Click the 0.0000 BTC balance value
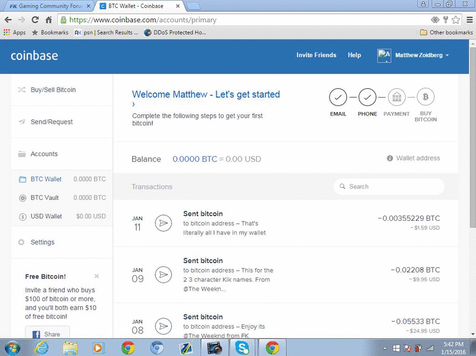The height and width of the screenshot is (356, 476). pos(195,159)
